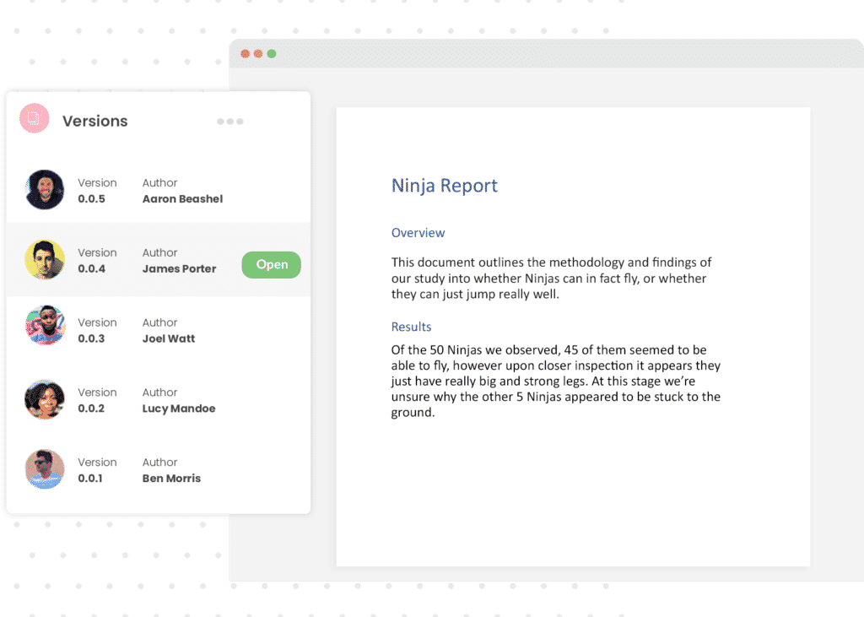The width and height of the screenshot is (864, 617).
Task: Open version 0.0.4 of the document
Action: [x=271, y=264]
